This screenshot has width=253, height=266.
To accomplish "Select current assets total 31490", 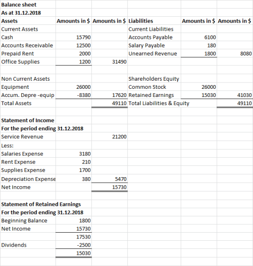I will (x=119, y=62).
